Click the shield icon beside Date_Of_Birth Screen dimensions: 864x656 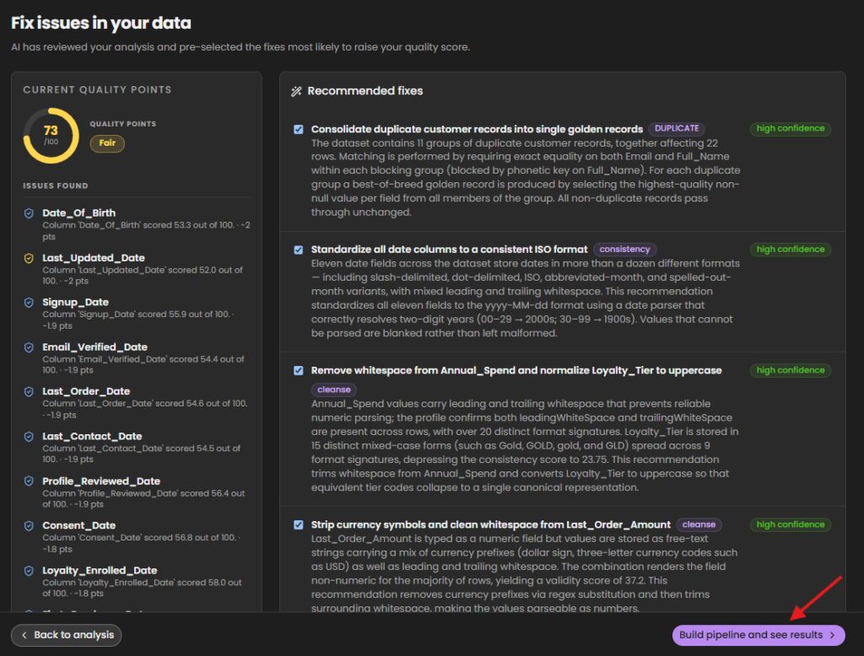[29, 213]
